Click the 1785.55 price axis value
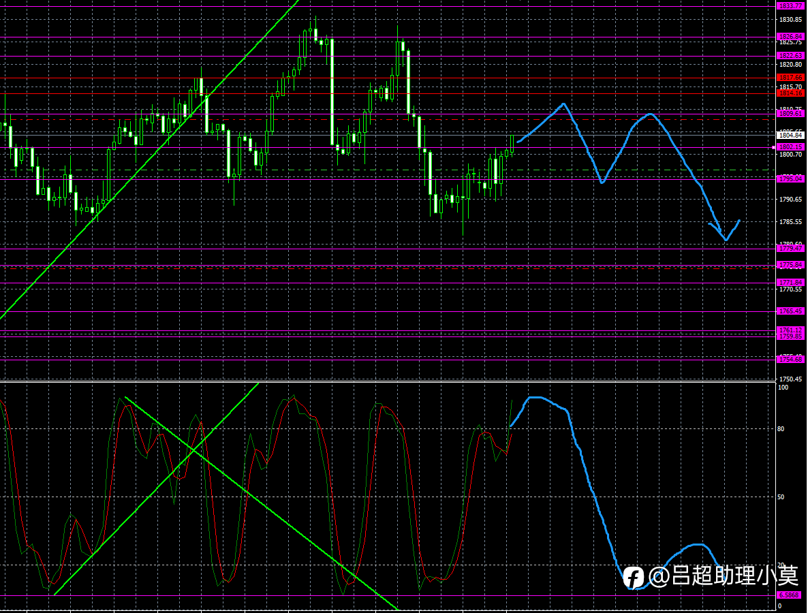The image size is (808, 613). coord(790,222)
